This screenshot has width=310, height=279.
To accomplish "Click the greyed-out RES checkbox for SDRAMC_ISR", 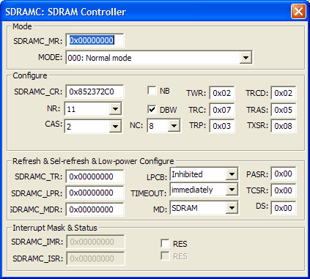I will pyautogui.click(x=165, y=256).
